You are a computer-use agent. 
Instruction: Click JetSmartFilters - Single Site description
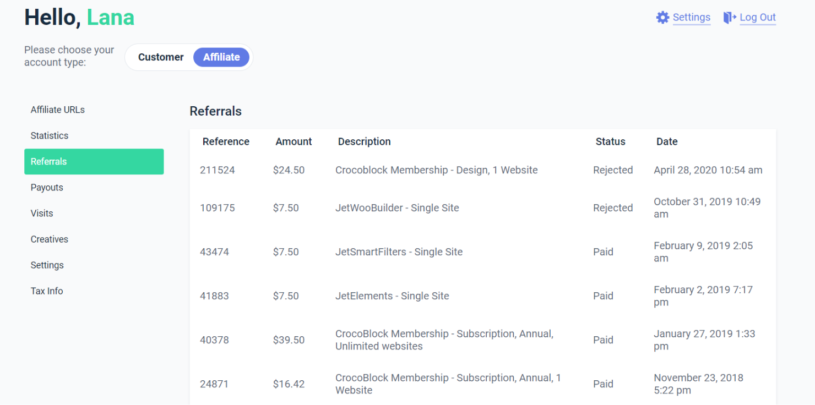pyautogui.click(x=399, y=252)
